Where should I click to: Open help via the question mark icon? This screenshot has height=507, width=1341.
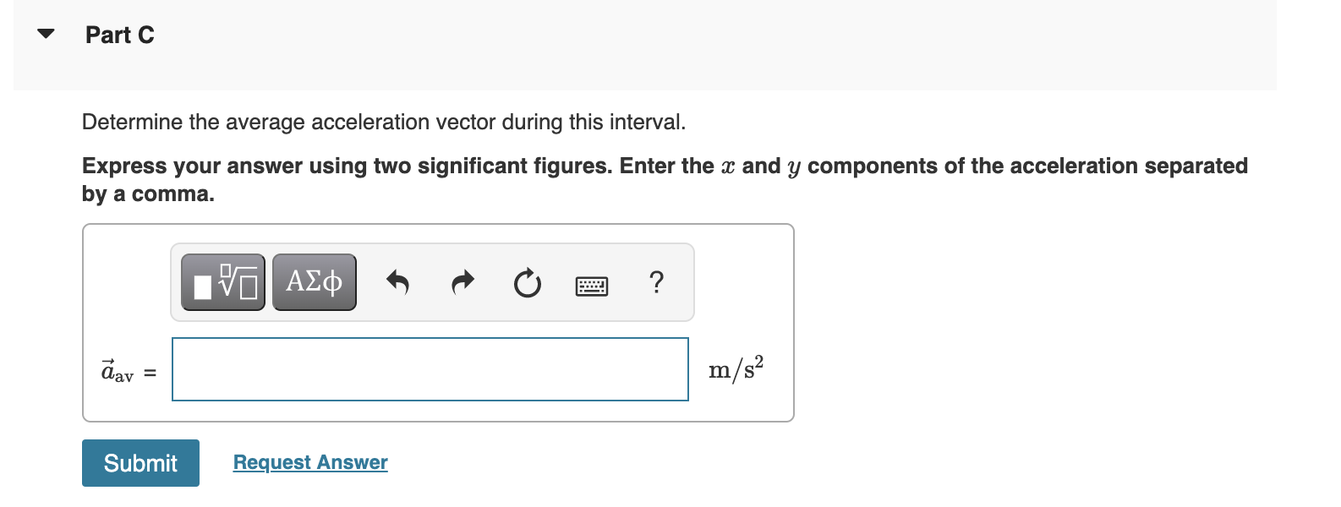pos(657,281)
